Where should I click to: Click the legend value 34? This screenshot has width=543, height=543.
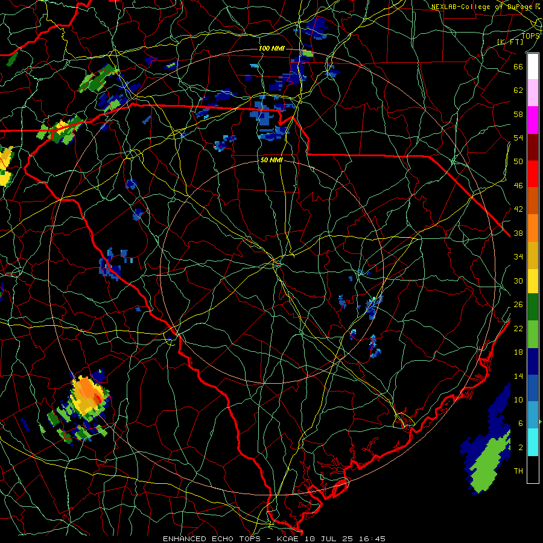pos(518,257)
